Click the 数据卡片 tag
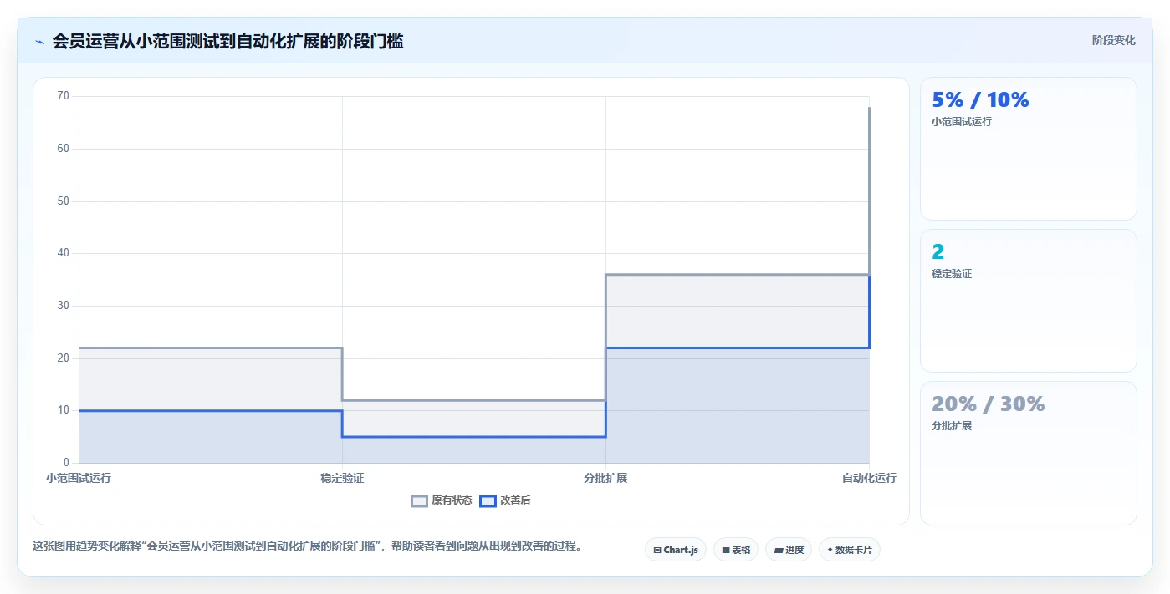The width and height of the screenshot is (1170, 594). [x=850, y=550]
